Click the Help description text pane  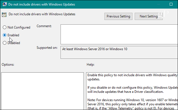pyautogui.click(x=132, y=91)
